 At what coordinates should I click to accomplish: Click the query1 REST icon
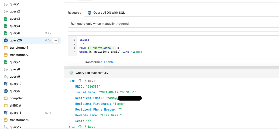[x=6, y=4]
